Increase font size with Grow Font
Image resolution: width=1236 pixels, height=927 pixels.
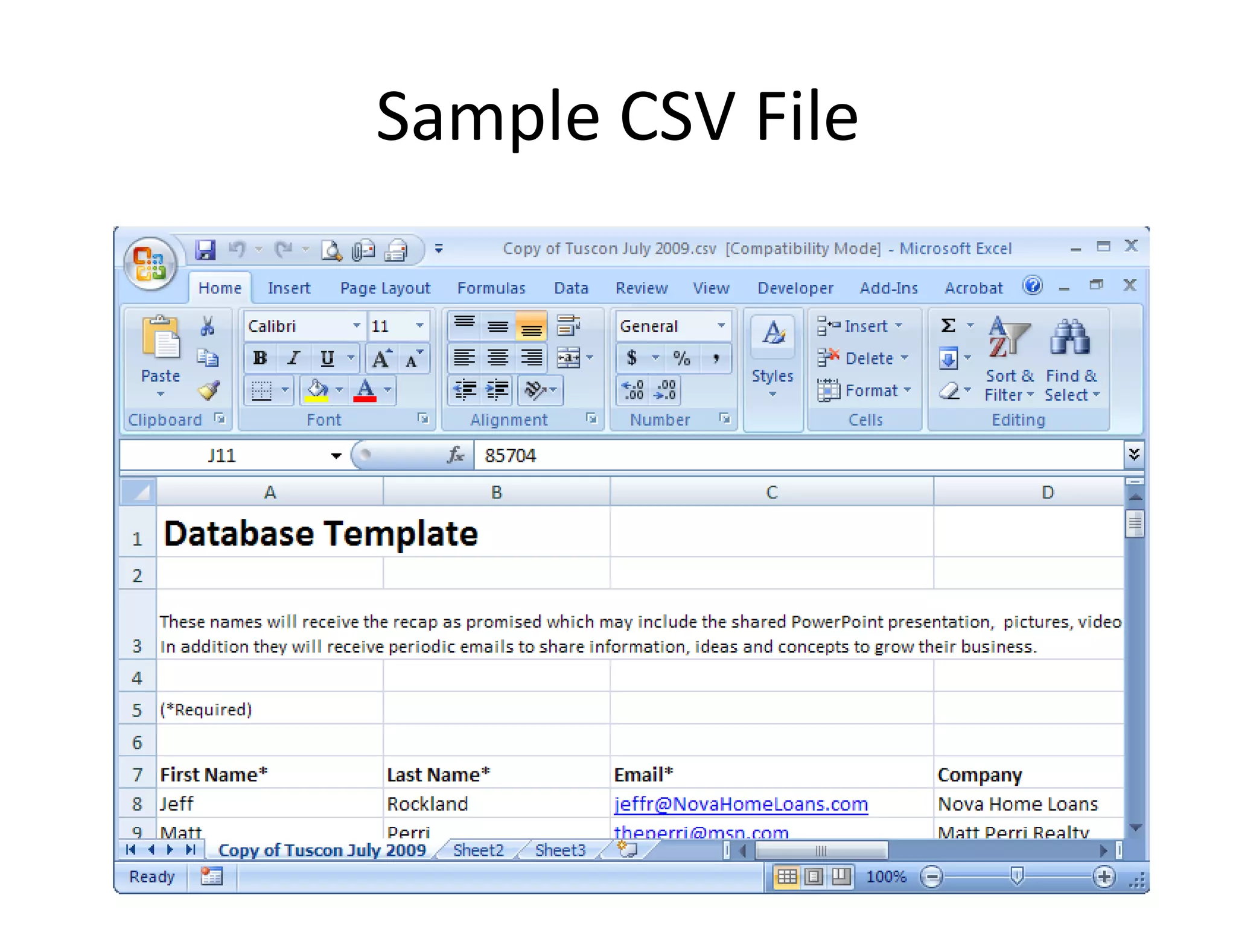[x=381, y=358]
